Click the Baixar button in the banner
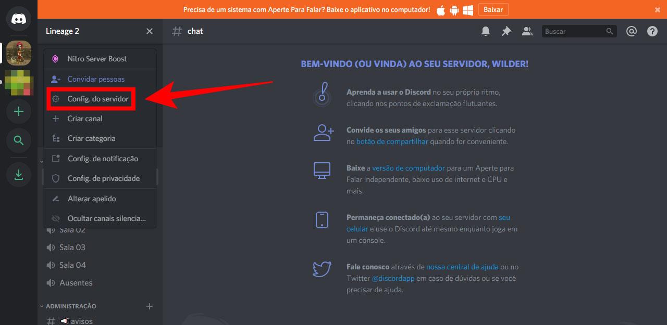The height and width of the screenshot is (325, 667). [493, 9]
